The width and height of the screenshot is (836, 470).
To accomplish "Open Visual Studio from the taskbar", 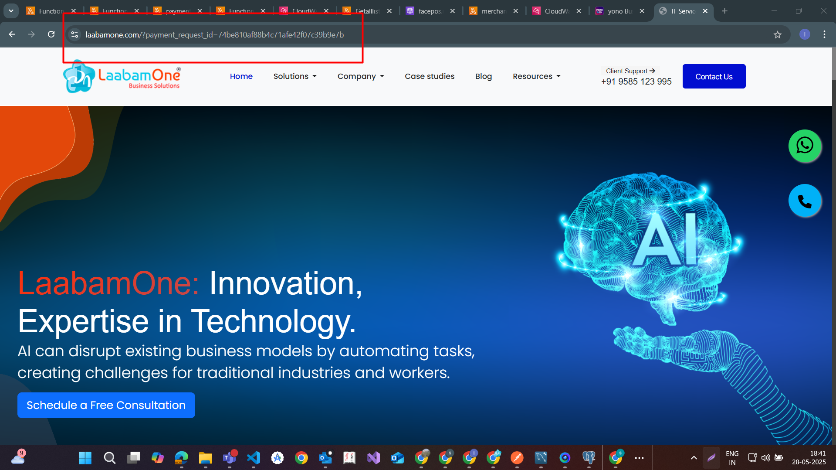I will [x=373, y=458].
